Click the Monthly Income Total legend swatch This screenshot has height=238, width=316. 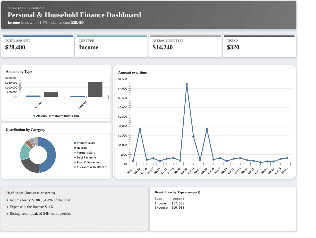click(x=50, y=116)
